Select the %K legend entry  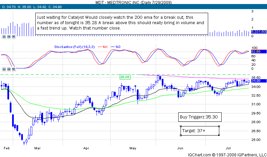point(106,47)
